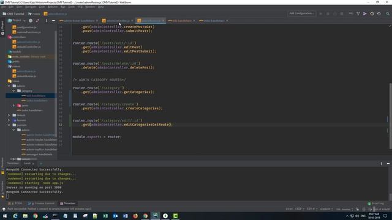Click the Project panel expand-all arrows icon

(37, 21)
